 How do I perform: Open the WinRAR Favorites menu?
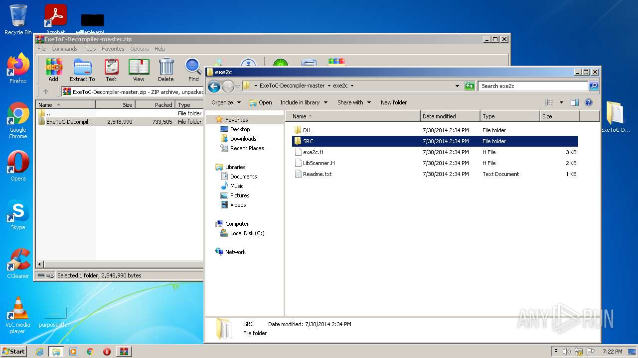(113, 49)
